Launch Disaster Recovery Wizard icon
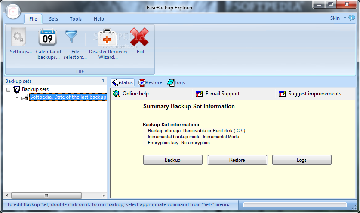This screenshot has height=213, width=360. [107, 38]
